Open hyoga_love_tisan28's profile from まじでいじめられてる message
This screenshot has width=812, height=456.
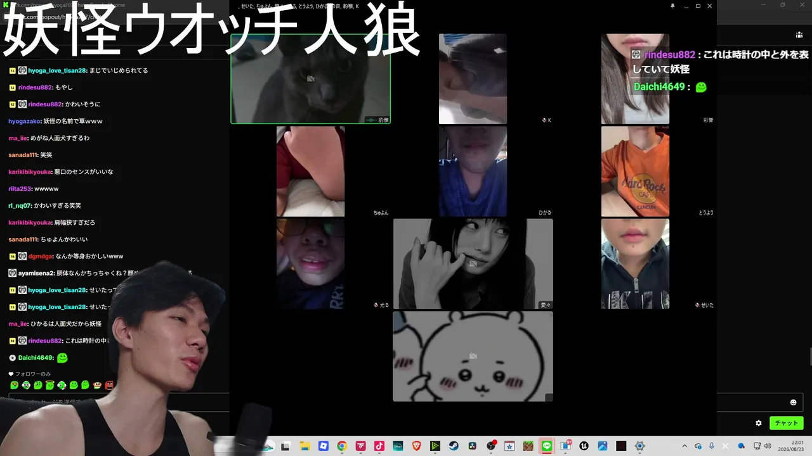click(x=57, y=70)
